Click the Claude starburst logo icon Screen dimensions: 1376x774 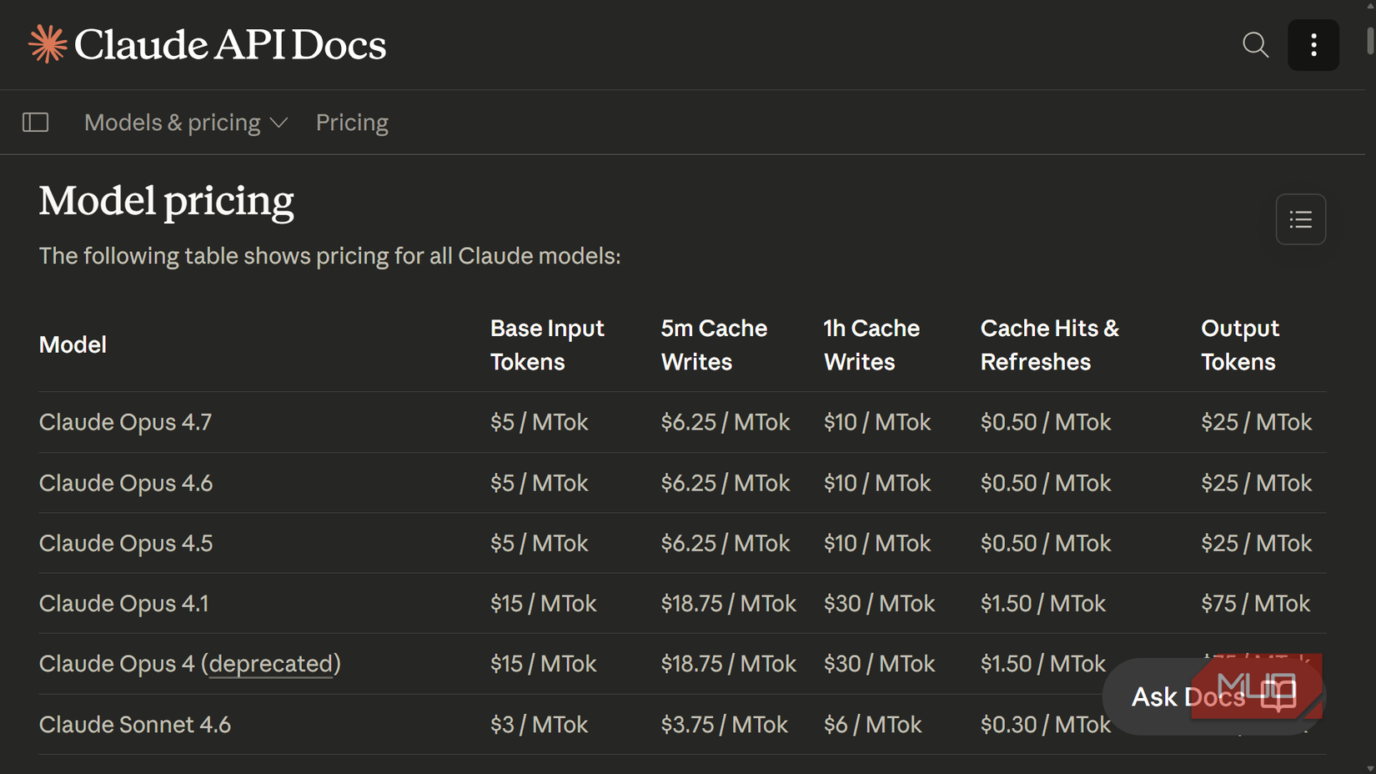(x=48, y=44)
